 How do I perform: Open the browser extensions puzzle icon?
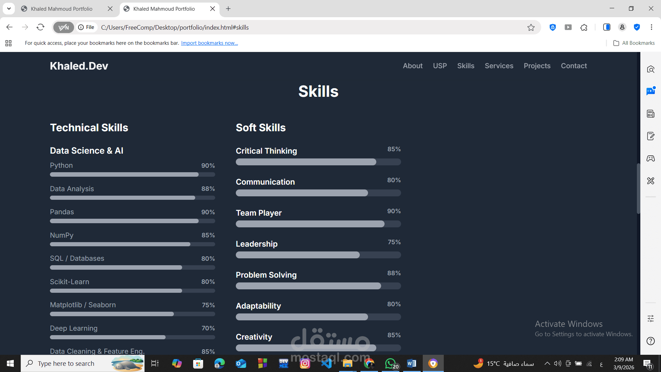[x=584, y=28]
